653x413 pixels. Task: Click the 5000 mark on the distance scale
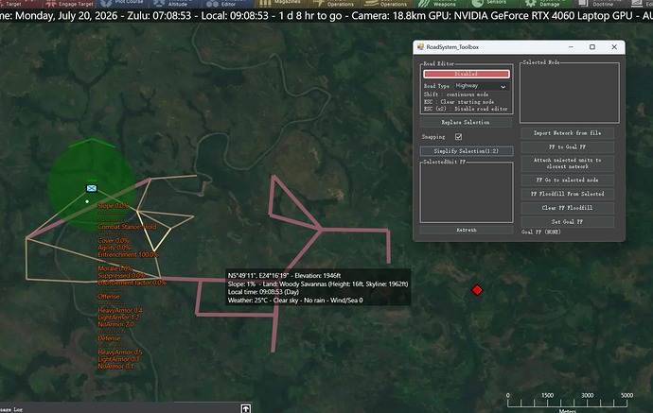[x=627, y=396]
